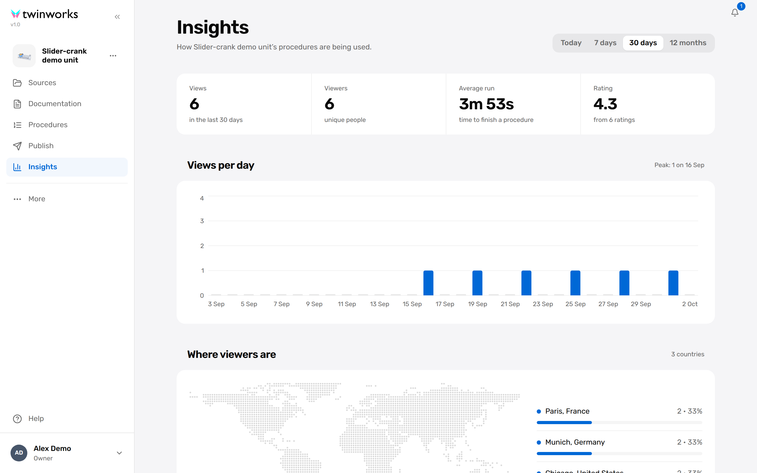Click the AD user avatar
This screenshot has width=757, height=473.
tap(19, 453)
